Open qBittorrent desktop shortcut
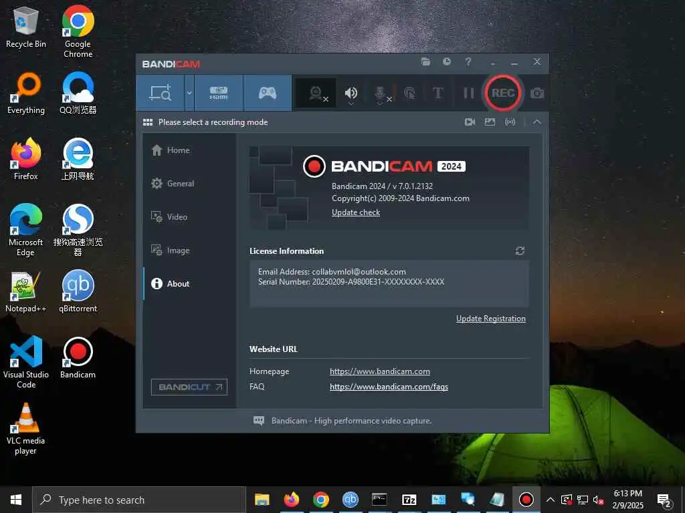 (x=78, y=292)
